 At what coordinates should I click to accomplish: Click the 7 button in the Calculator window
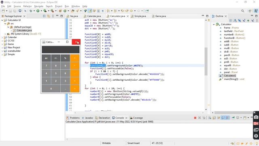(46, 66)
